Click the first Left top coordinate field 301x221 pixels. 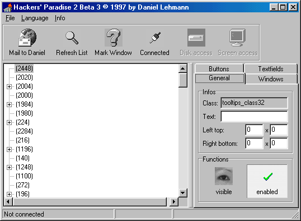click(x=254, y=130)
